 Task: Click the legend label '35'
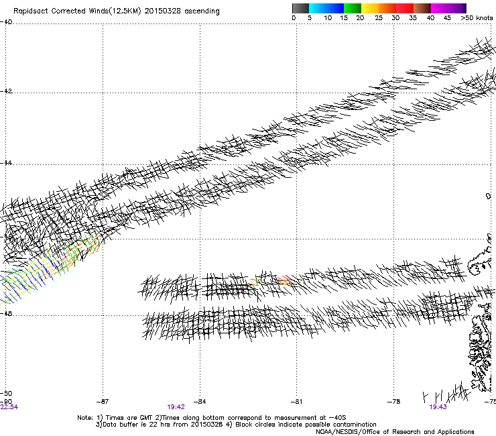413,18
